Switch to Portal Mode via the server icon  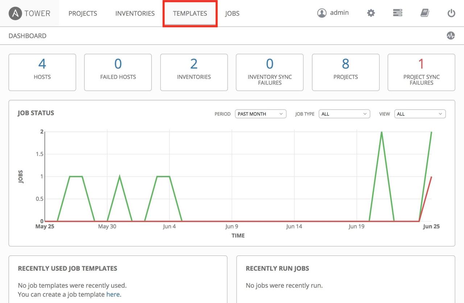click(x=397, y=12)
